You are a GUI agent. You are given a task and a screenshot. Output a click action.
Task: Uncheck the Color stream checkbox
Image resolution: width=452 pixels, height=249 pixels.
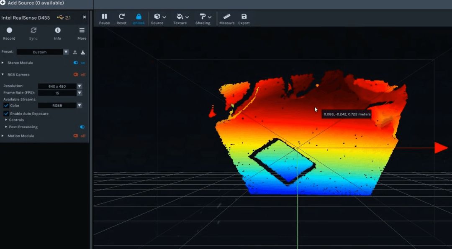pyautogui.click(x=6, y=106)
